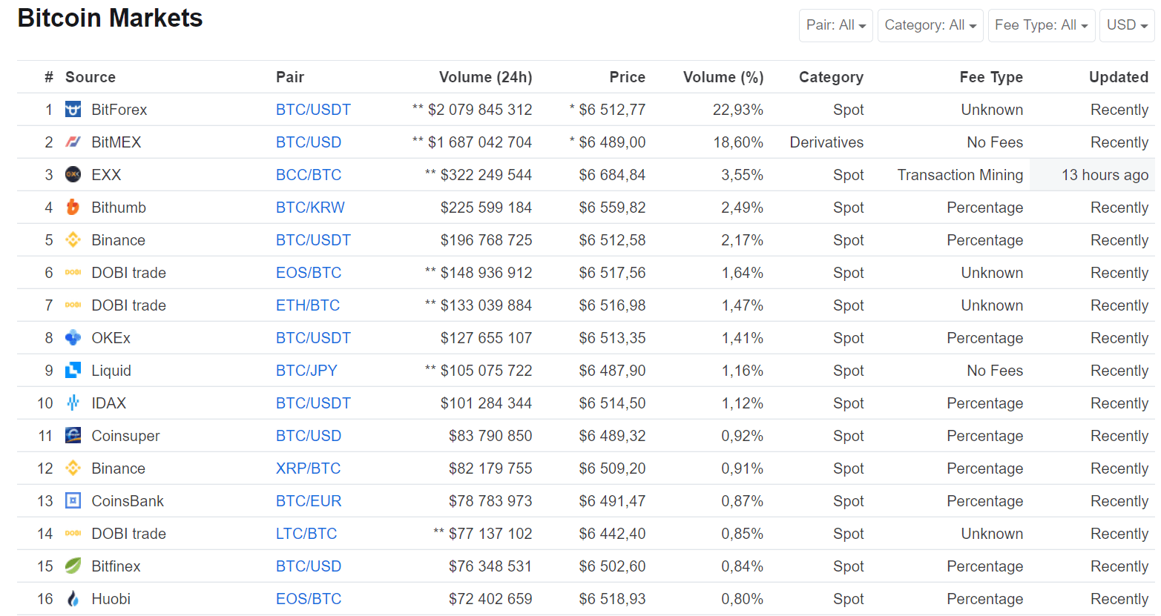Click the $6 442,40 price value

click(612, 534)
